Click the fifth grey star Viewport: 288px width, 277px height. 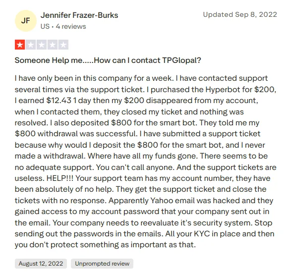[x=63, y=45]
